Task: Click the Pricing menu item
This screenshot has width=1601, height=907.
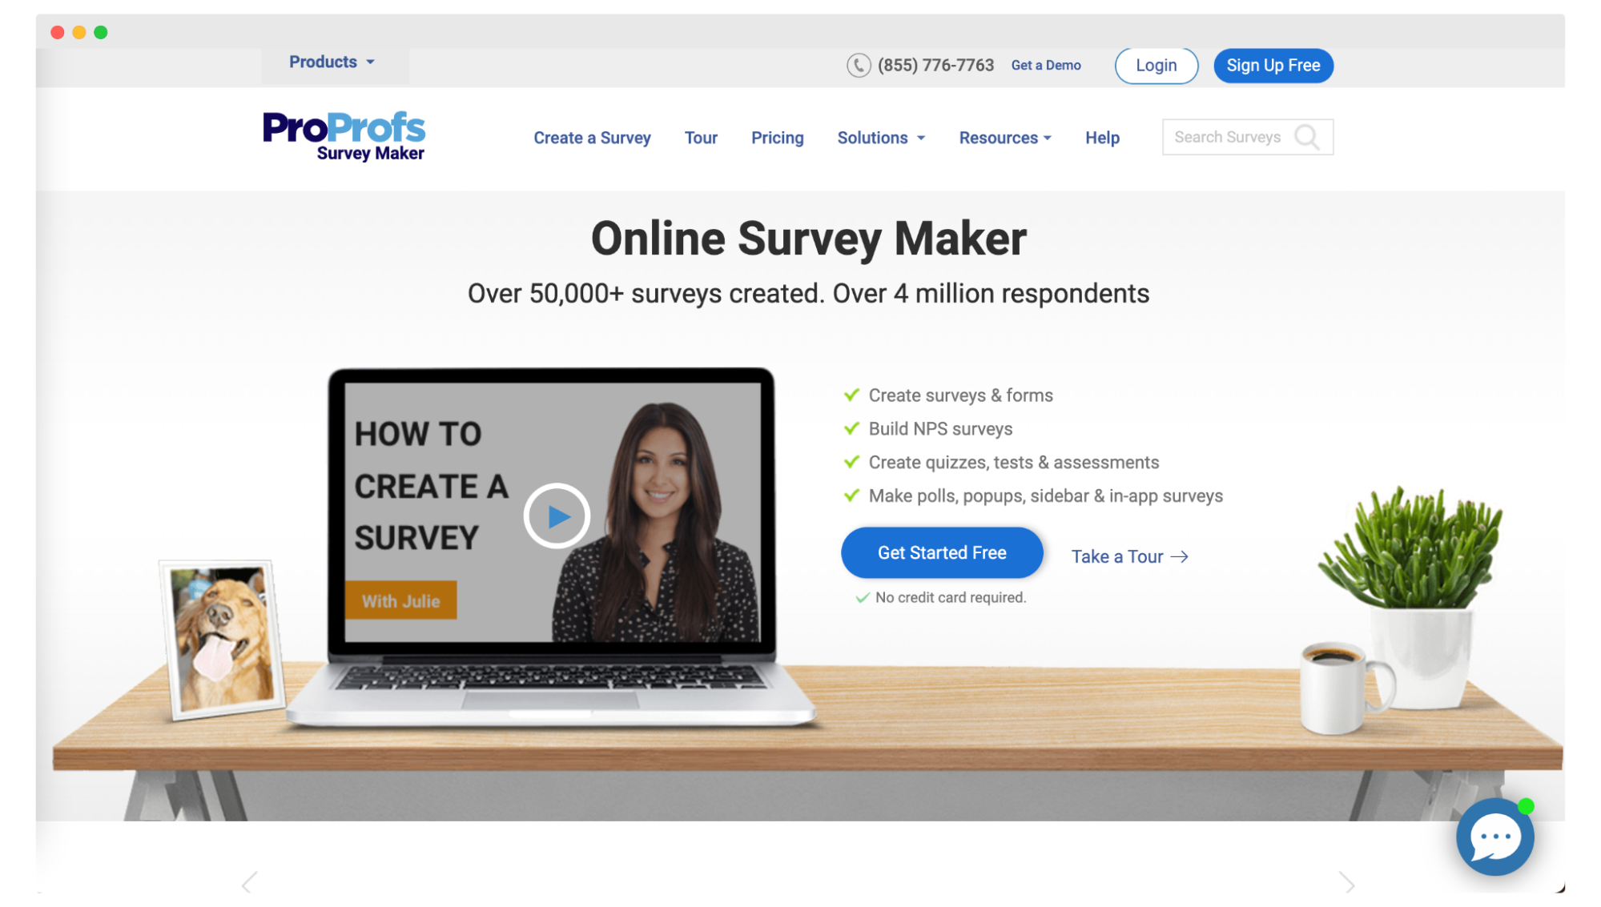Action: point(776,138)
